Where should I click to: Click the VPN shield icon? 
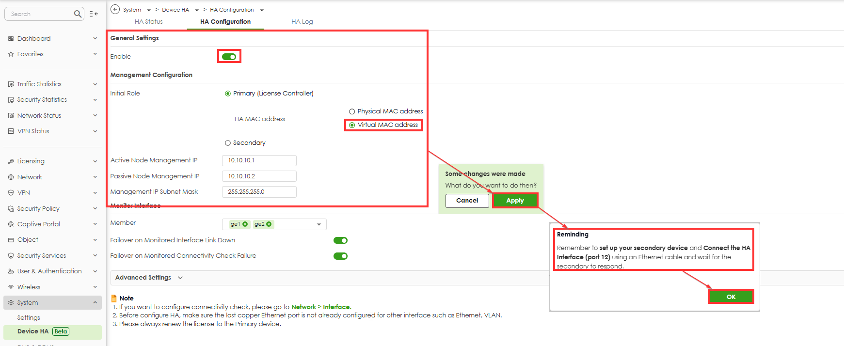click(11, 193)
